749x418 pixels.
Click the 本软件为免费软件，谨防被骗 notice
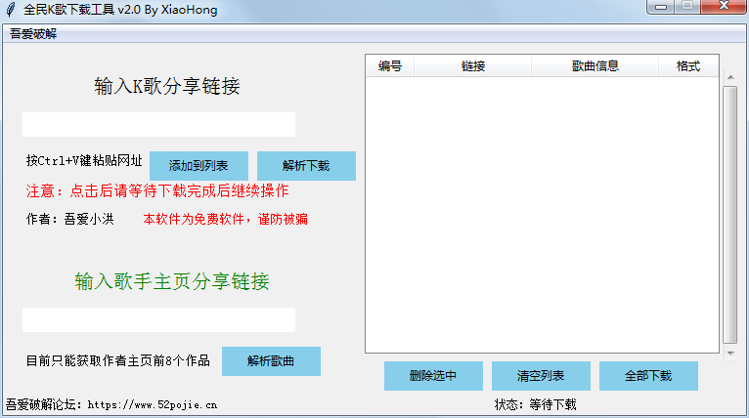[x=226, y=219]
